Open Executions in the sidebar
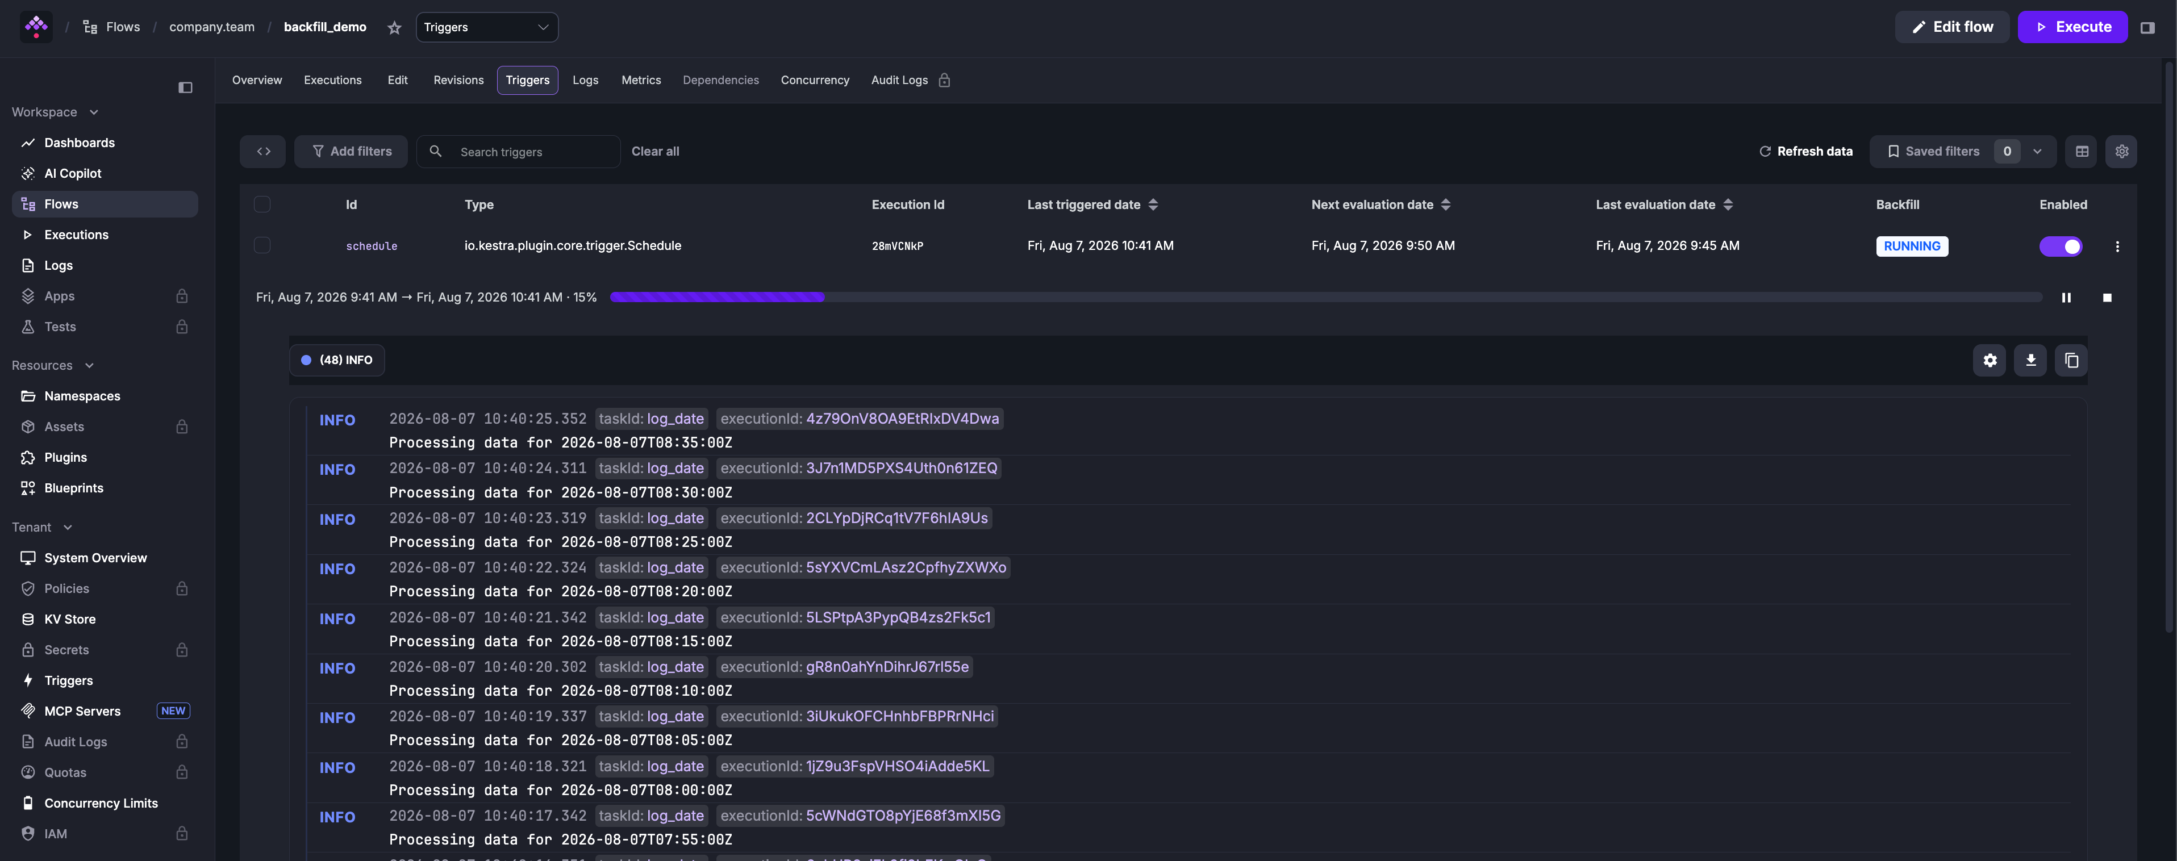Screen dimensions: 2177x861 click(x=105, y=235)
